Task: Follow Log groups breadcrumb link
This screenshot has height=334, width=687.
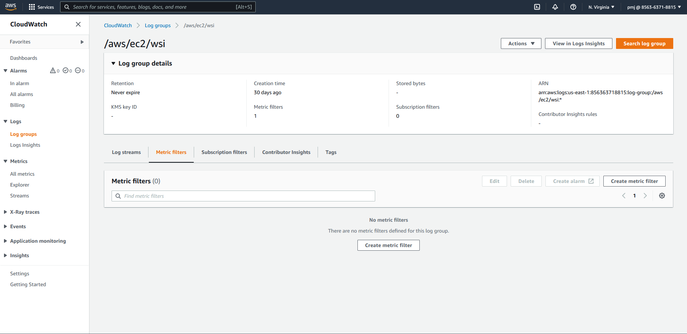Action: click(158, 25)
